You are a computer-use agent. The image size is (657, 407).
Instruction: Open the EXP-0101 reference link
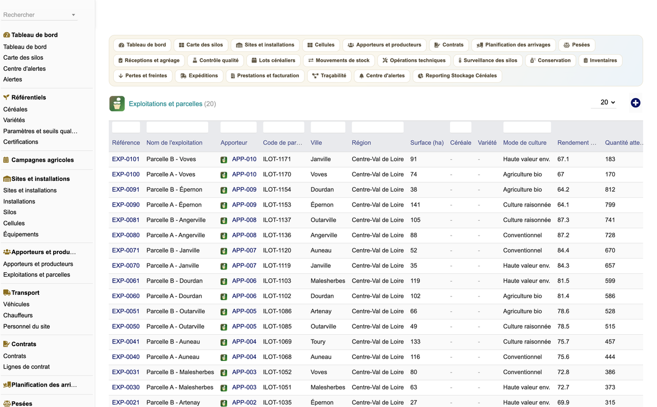click(x=126, y=159)
